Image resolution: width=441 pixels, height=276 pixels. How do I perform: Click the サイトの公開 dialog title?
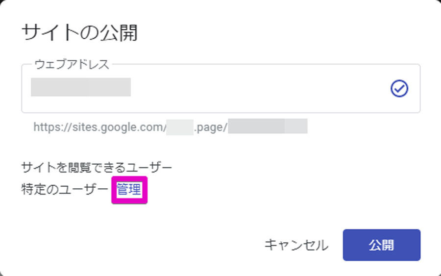click(79, 33)
